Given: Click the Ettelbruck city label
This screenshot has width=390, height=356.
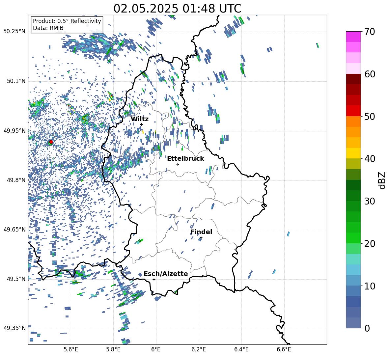Looking at the screenshot, I should tap(185, 159).
